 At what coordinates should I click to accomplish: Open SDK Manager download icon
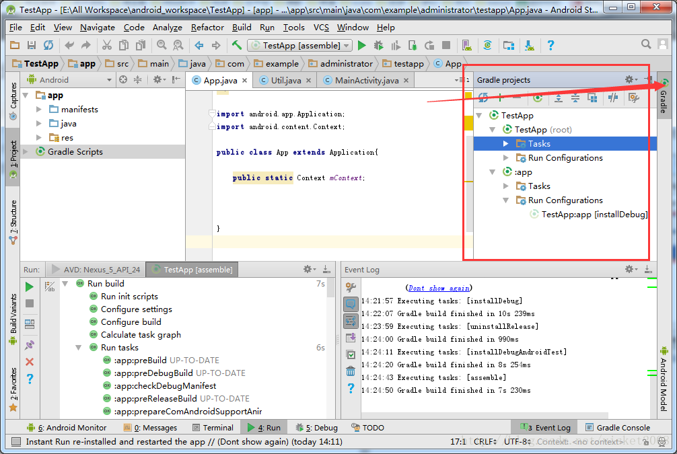click(530, 45)
